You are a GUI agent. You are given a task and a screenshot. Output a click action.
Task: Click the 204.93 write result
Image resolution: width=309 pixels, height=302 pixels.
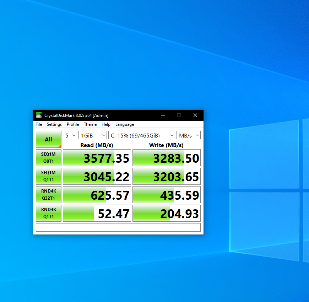coord(167,213)
